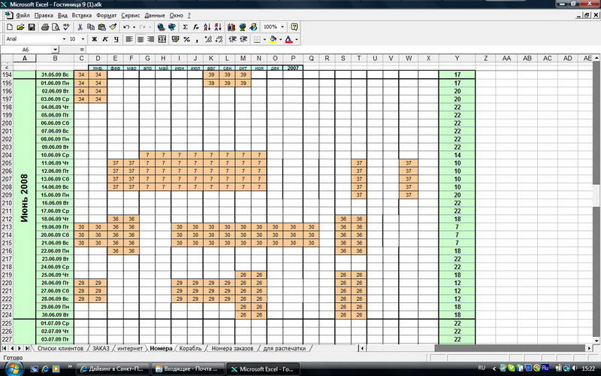Viewport: 601px width, 376px height.
Task: Toggle italic formatting (К button)
Action: tap(105, 39)
